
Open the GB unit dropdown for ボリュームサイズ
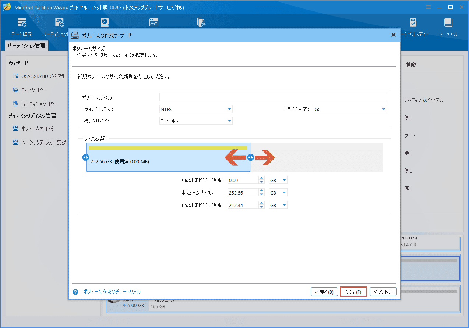[278, 193]
